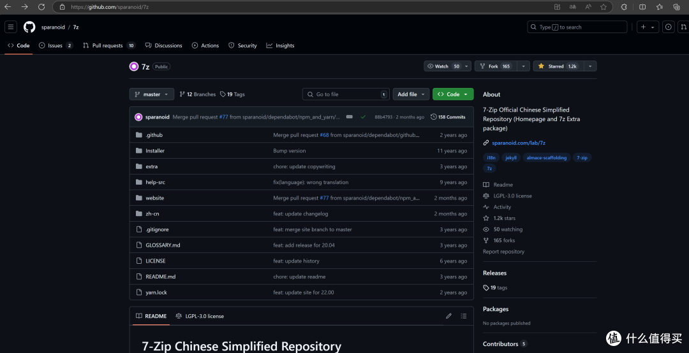Open the 12 Branches link
689x353 pixels.
[198, 94]
